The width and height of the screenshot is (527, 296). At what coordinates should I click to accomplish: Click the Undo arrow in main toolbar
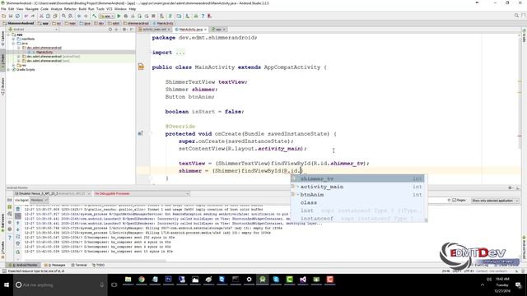[26, 16]
